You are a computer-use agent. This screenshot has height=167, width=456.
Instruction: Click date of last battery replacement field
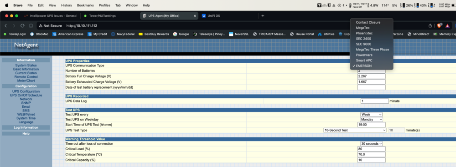point(371,87)
